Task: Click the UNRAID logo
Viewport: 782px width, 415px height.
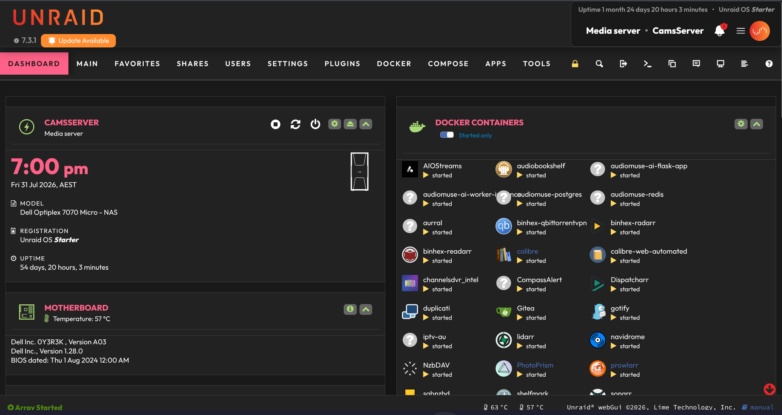Action: [x=58, y=17]
